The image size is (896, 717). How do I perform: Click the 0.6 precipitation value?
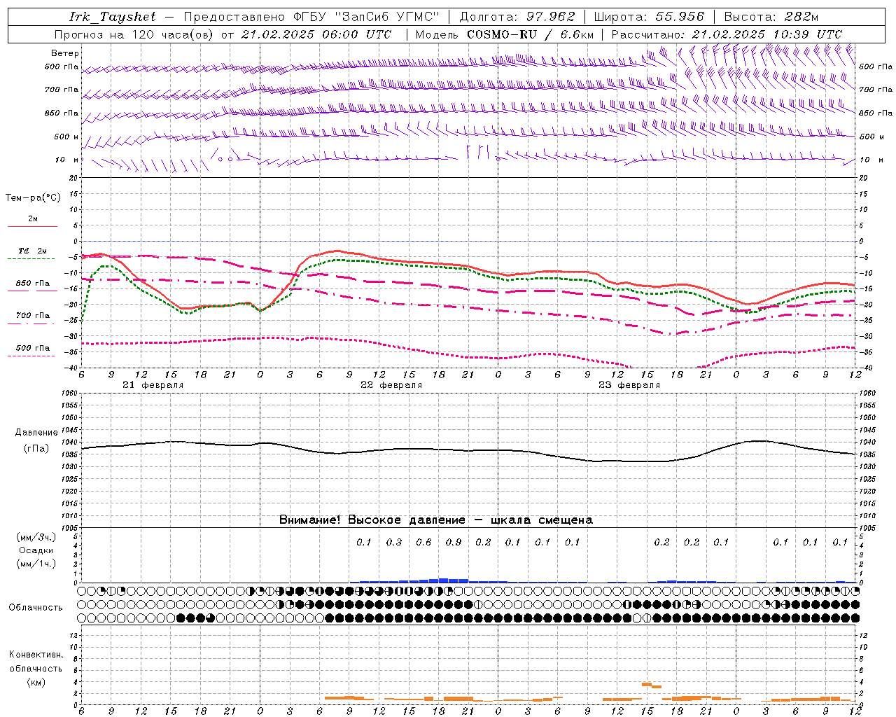(423, 542)
